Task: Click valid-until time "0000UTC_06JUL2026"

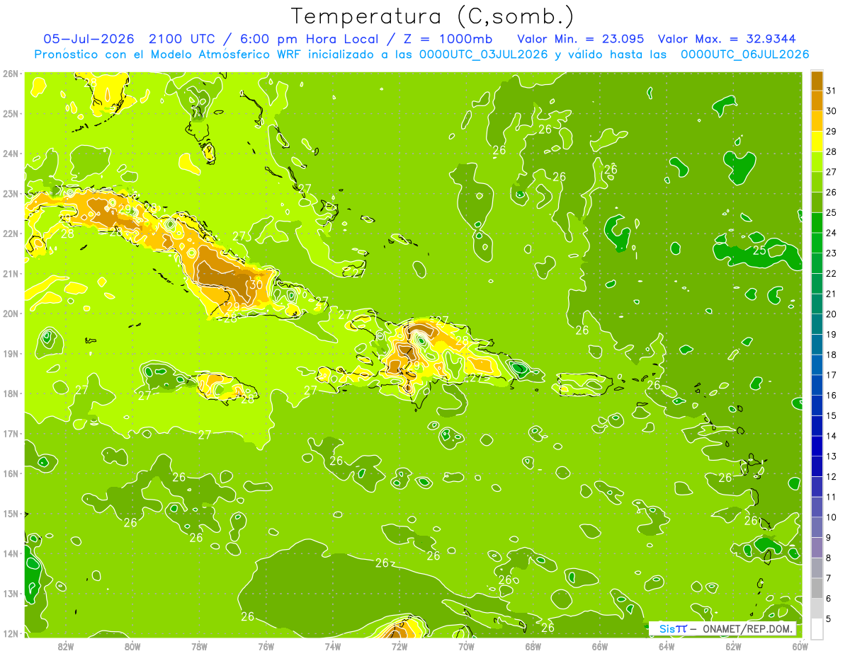Action: pos(744,54)
